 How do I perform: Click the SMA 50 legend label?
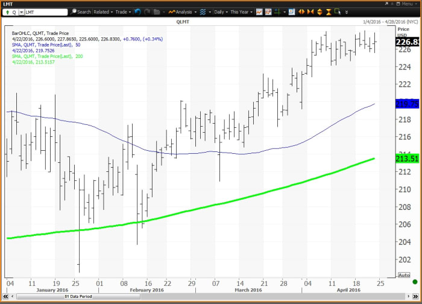point(46,45)
